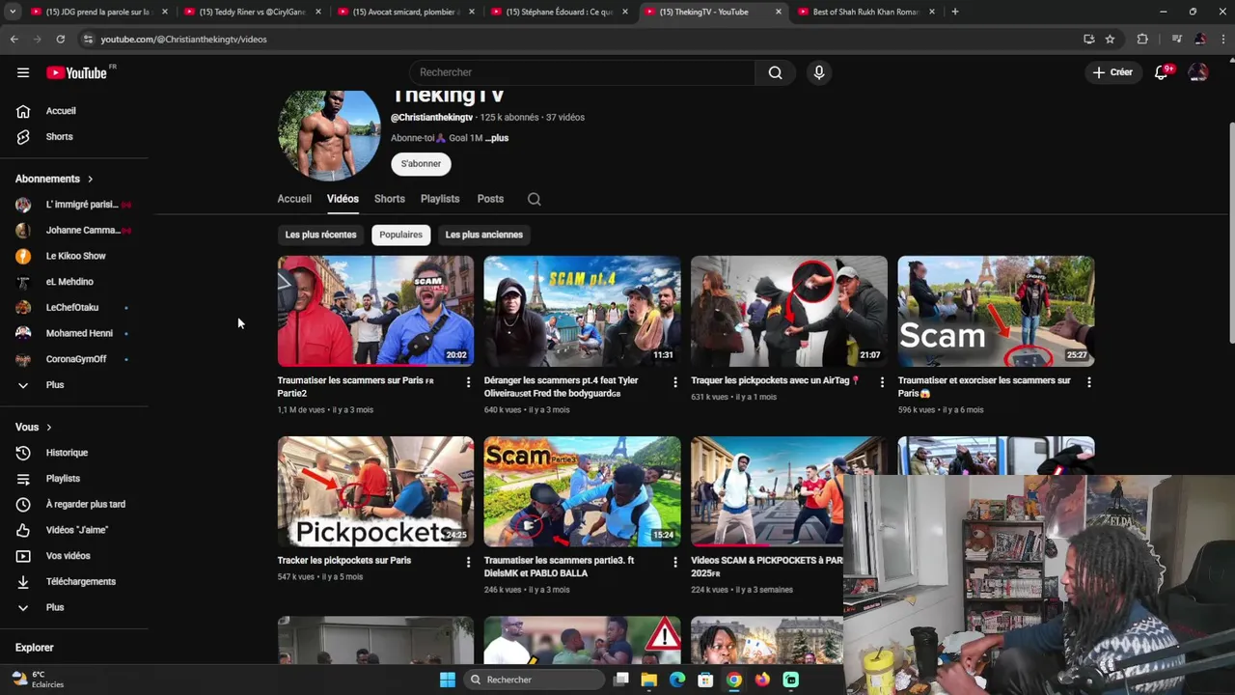Click the S'abonner button
This screenshot has width=1235, height=695.
[x=422, y=164]
